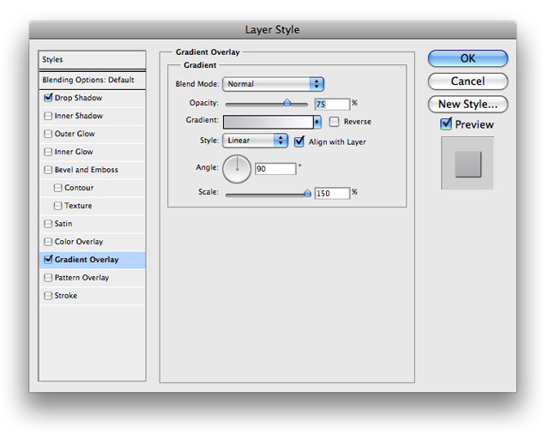This screenshot has height=433, width=549.
Task: Select the Inner Glow label
Action: 74,152
